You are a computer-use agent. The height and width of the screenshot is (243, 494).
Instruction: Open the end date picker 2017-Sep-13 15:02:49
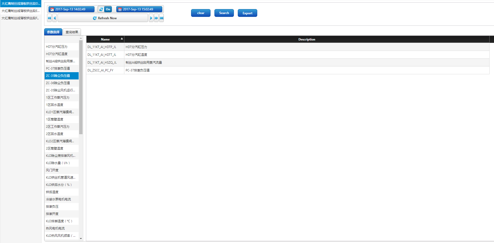click(x=139, y=9)
